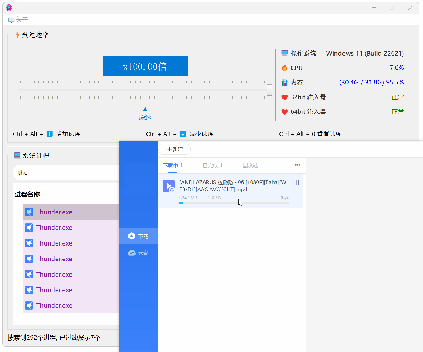Click the Thunder icon of the highlighted row
This screenshot has height=352, width=423.
[x=29, y=212]
